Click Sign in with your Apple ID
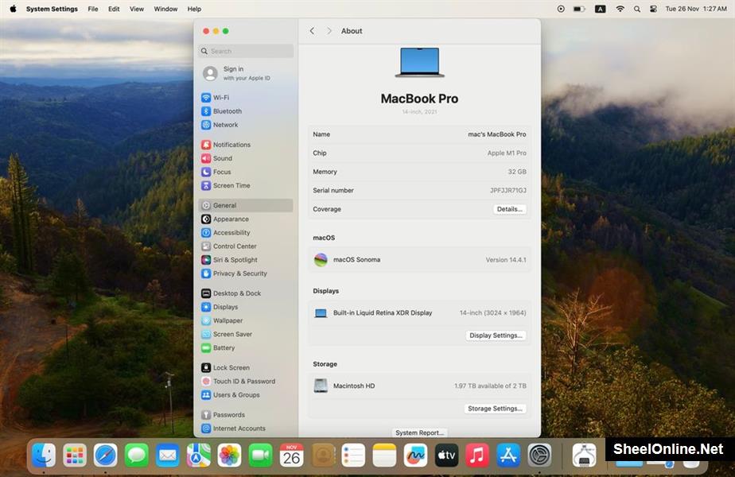 (x=246, y=73)
